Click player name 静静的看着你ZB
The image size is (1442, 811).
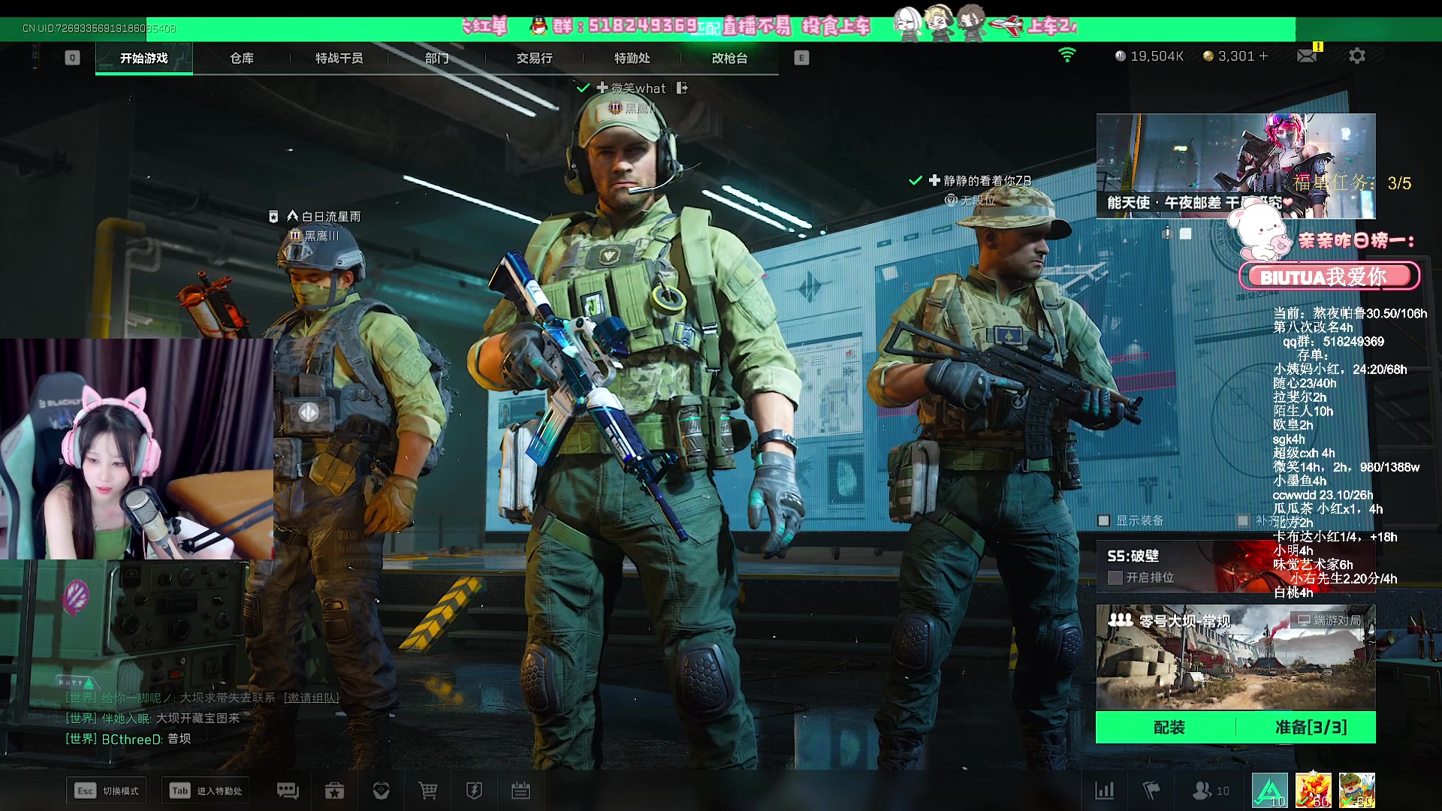(x=987, y=180)
